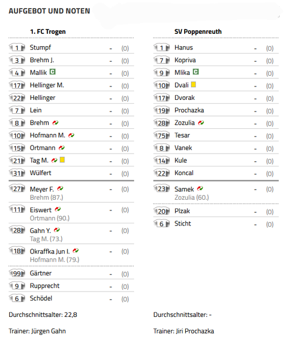Click the captain badge next to Mallik
Viewport: 285px width, 341px height.
53,72
